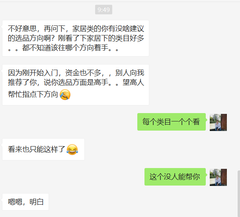Click the chat scrollbar thumb at right edge
The width and height of the screenshot is (240, 217).
click(x=239, y=194)
